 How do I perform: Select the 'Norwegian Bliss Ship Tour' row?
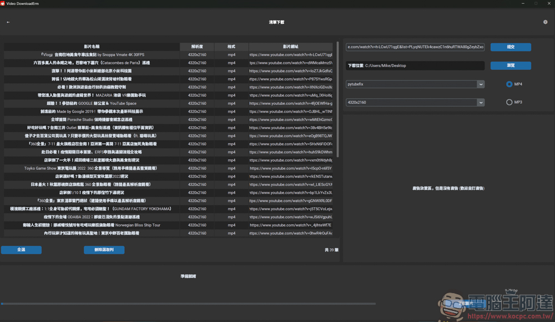(x=168, y=225)
